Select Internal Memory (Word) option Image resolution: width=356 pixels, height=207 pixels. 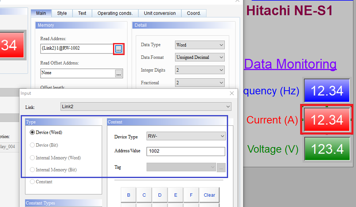click(55, 158)
